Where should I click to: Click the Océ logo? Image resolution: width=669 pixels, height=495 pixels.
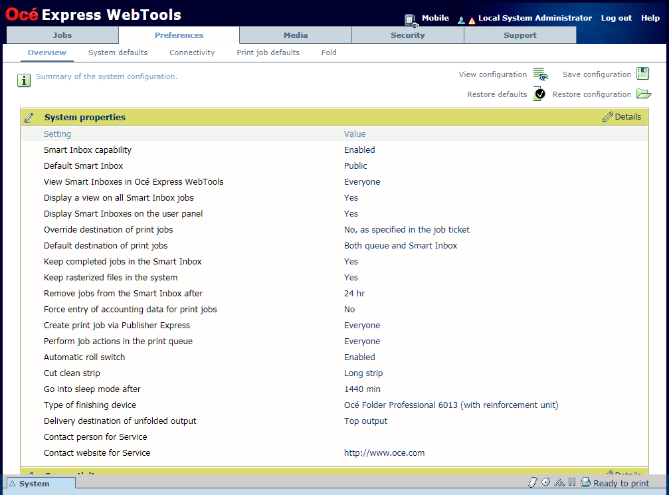click(x=22, y=14)
